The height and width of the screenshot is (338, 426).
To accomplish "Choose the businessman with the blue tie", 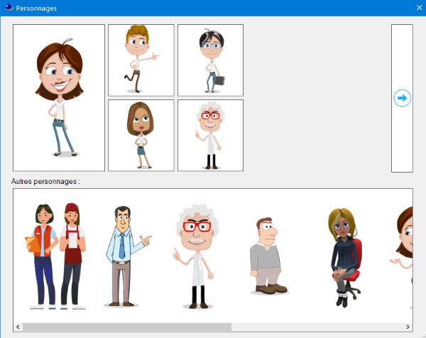I will (124, 256).
